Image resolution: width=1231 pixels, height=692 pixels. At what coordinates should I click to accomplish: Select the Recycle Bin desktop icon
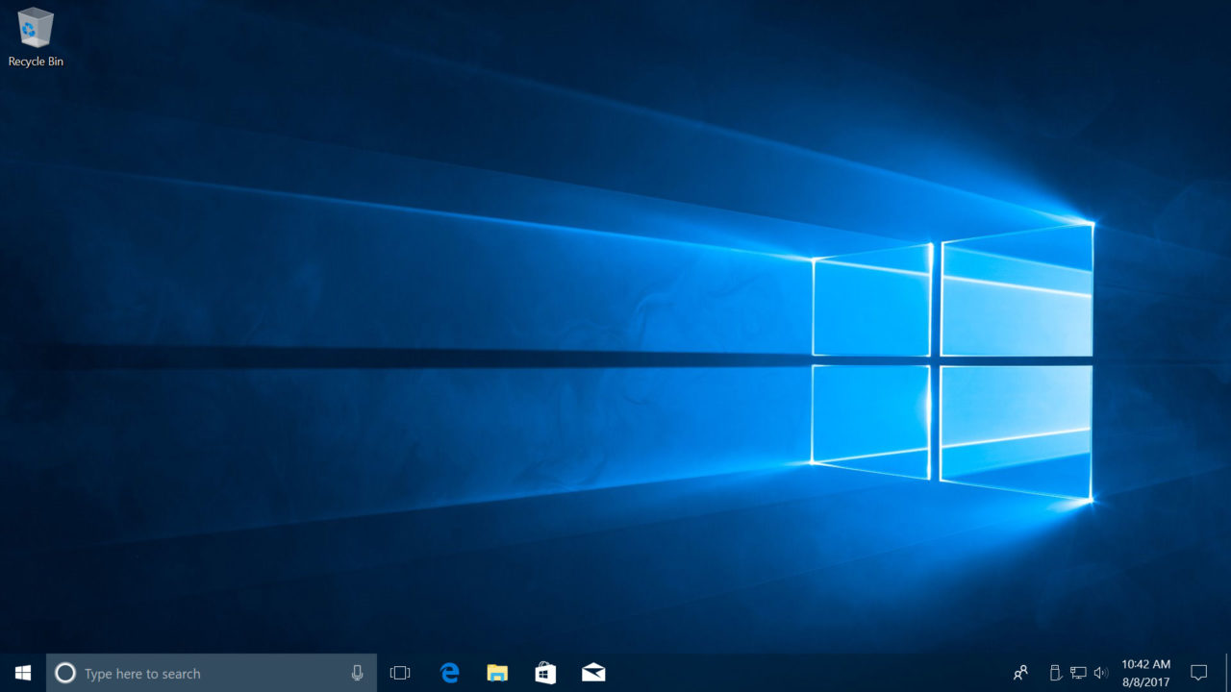click(36, 37)
